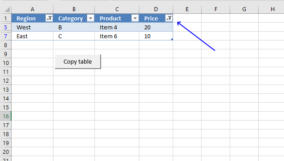
Task: Select row 12 header
Action: [x=6, y=80]
